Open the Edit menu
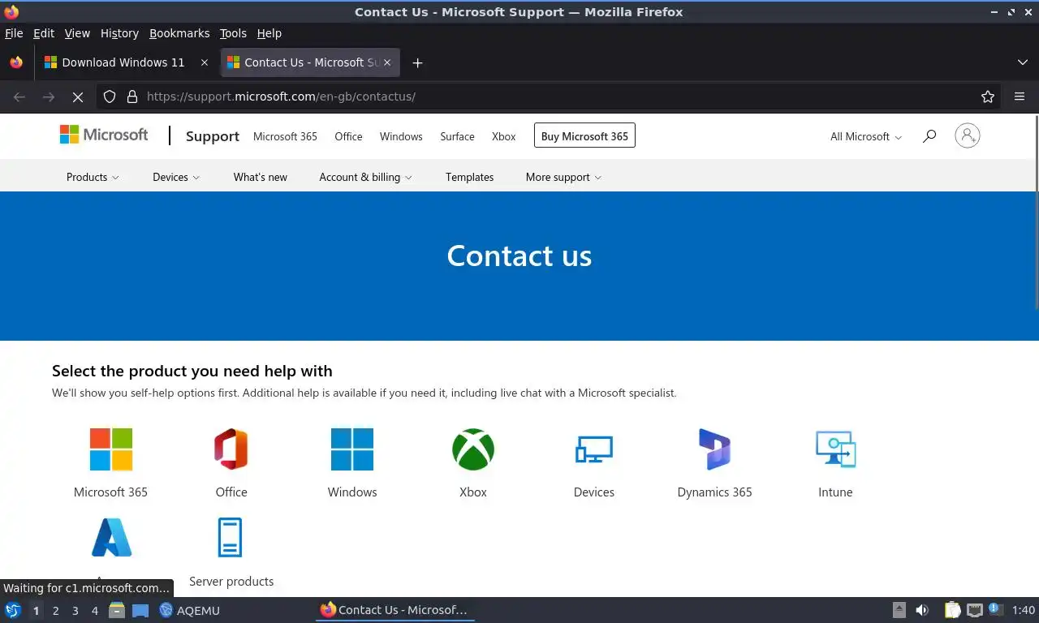Screen dimensions: 1039x623 (x=44, y=33)
